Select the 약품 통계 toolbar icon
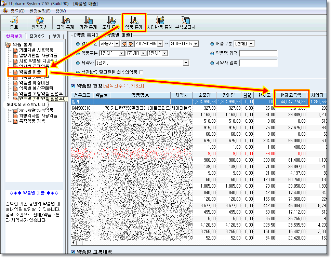Screen dimensions: 331x258 tap(134, 23)
